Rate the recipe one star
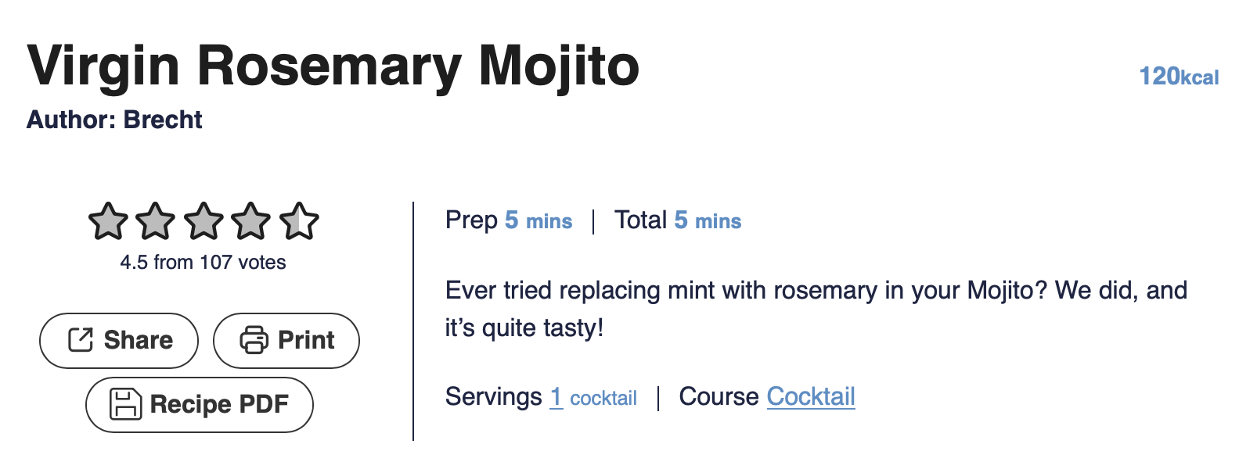 click(x=108, y=222)
